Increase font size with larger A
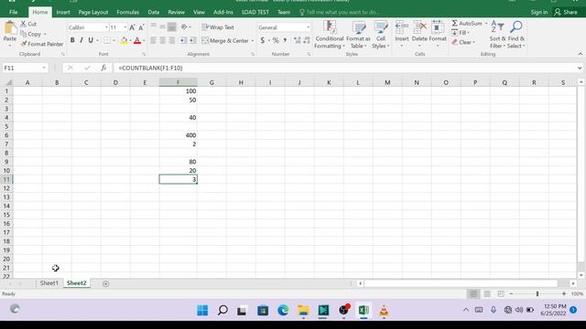This screenshot has width=586, height=329. pyautogui.click(x=132, y=27)
